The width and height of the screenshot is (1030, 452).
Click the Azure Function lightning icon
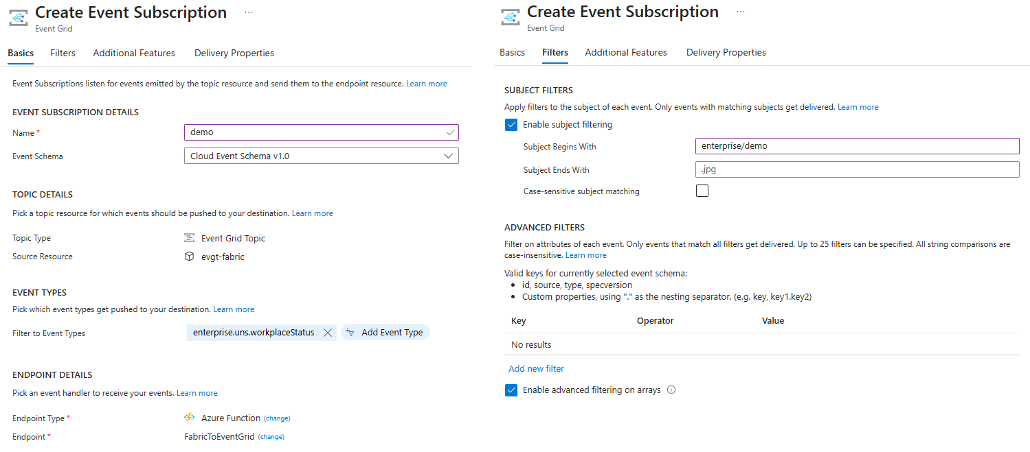190,418
